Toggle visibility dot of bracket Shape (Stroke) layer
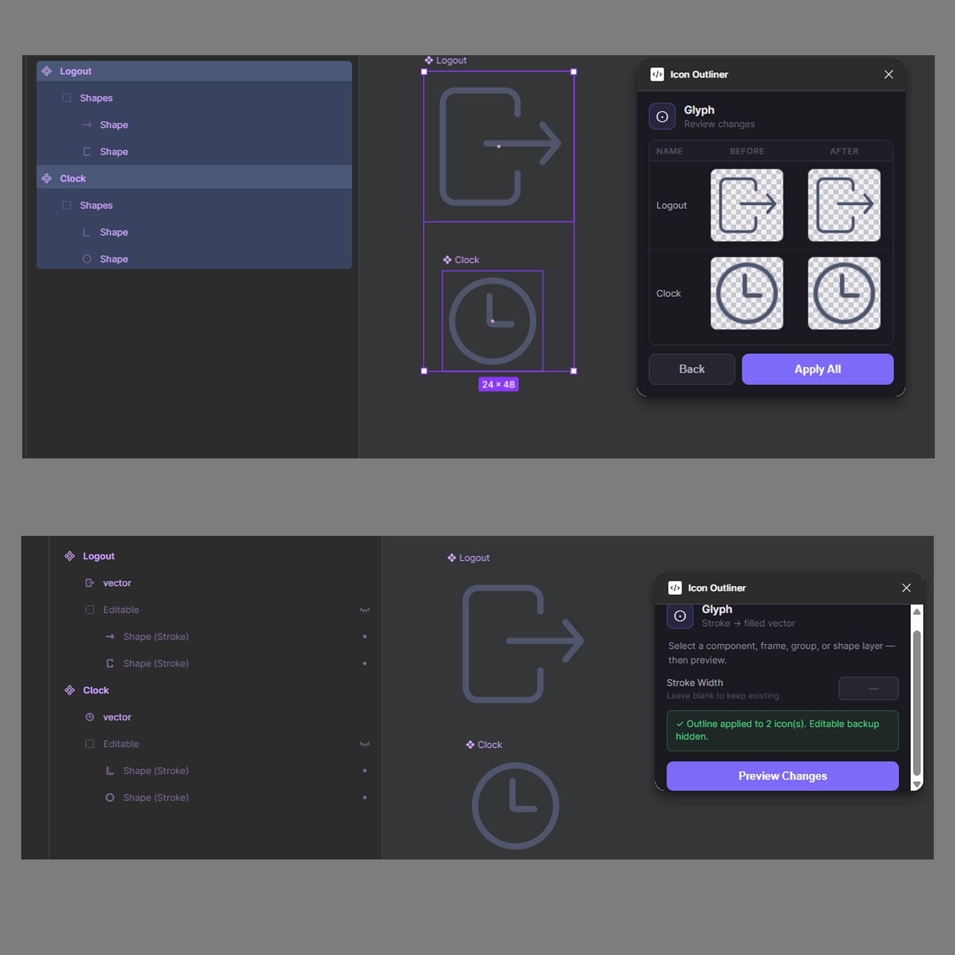 coord(364,663)
